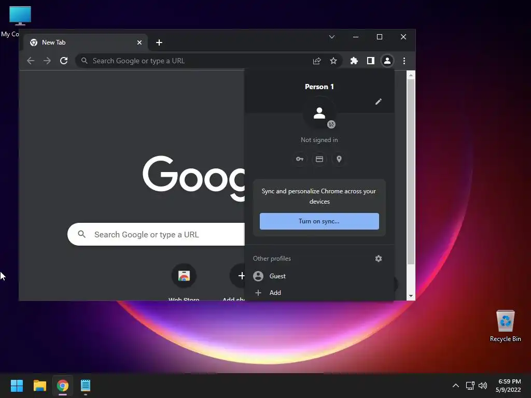Viewport: 531px width, 398px height.
Task: Click the volume speaker tray icon
Action: 483,386
